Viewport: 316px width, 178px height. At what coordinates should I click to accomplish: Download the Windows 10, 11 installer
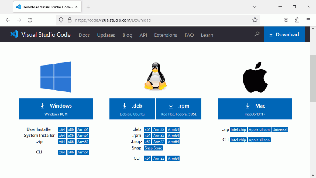click(x=56, y=109)
